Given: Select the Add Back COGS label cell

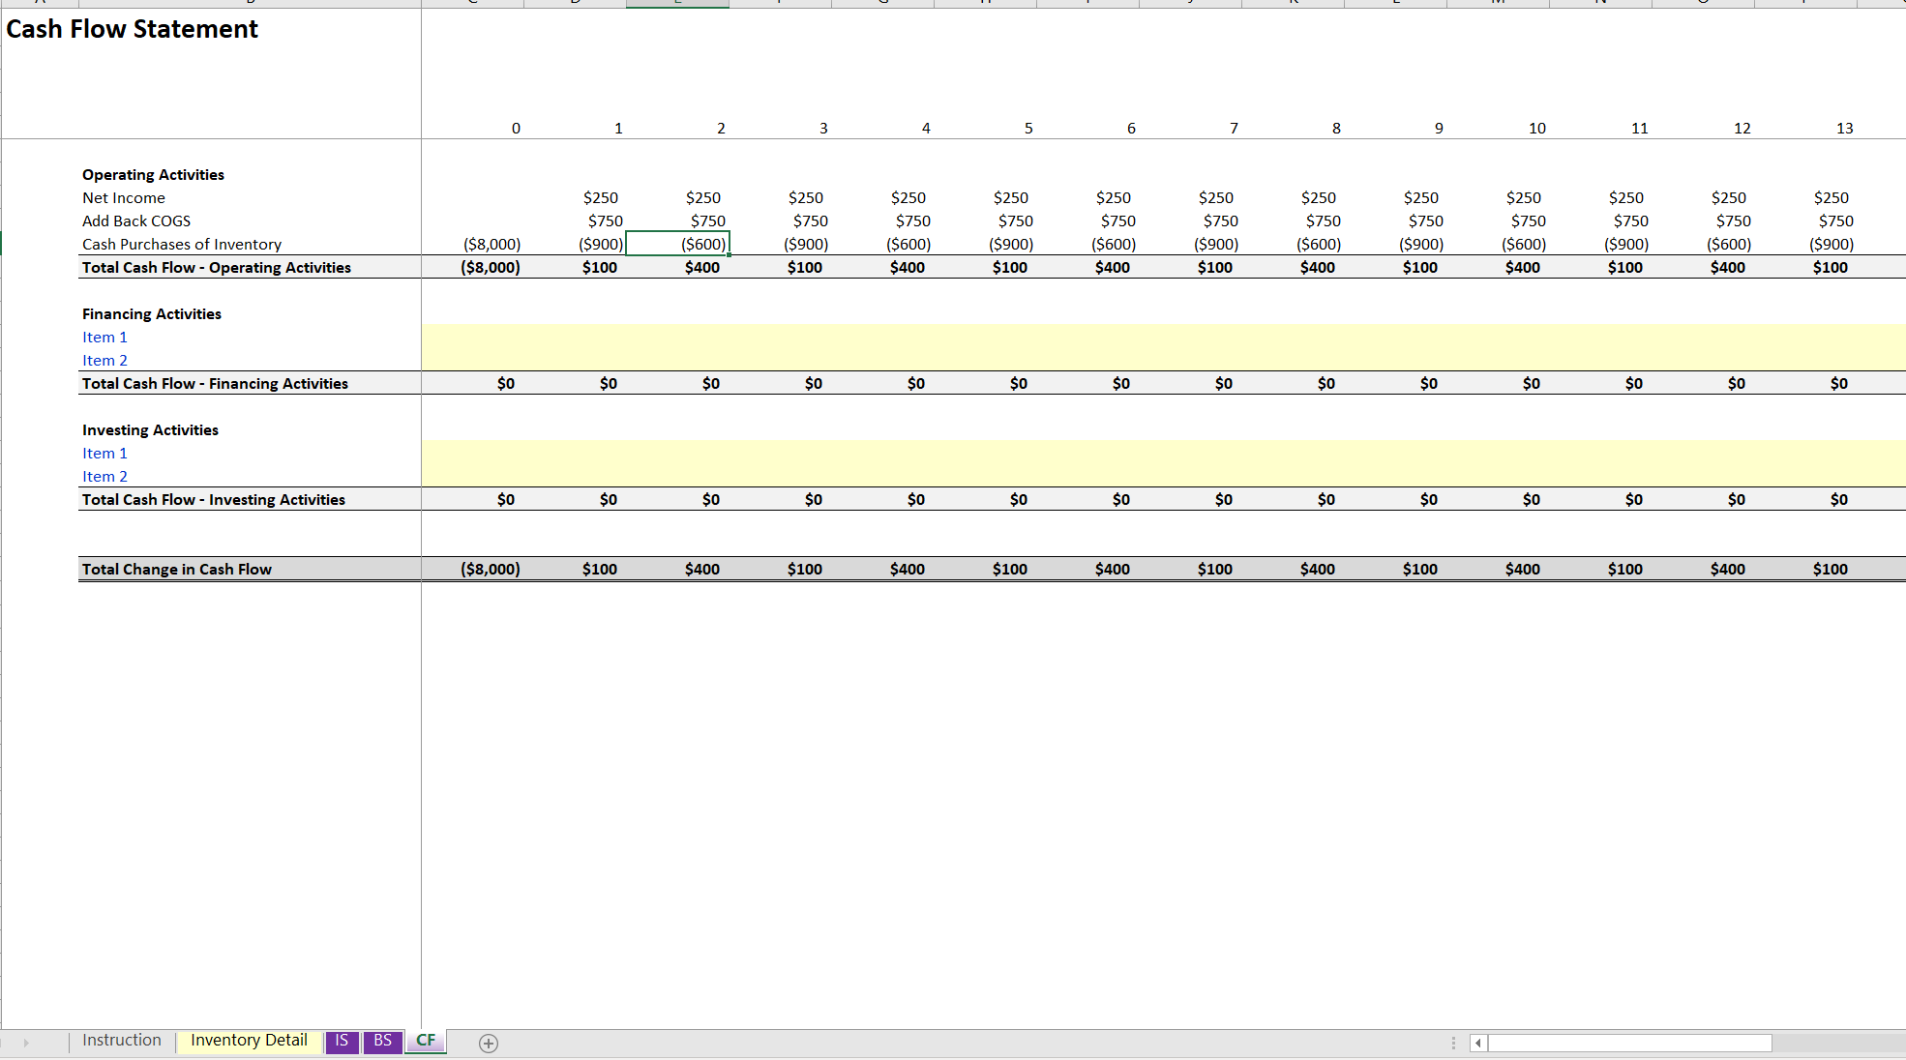Looking at the screenshot, I should click(136, 221).
